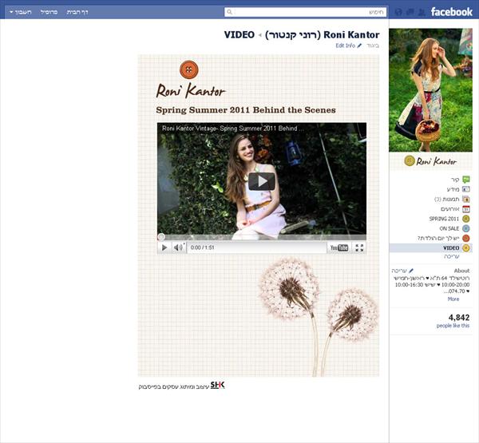Click VIDEO tab yellow button icon

click(x=466, y=247)
